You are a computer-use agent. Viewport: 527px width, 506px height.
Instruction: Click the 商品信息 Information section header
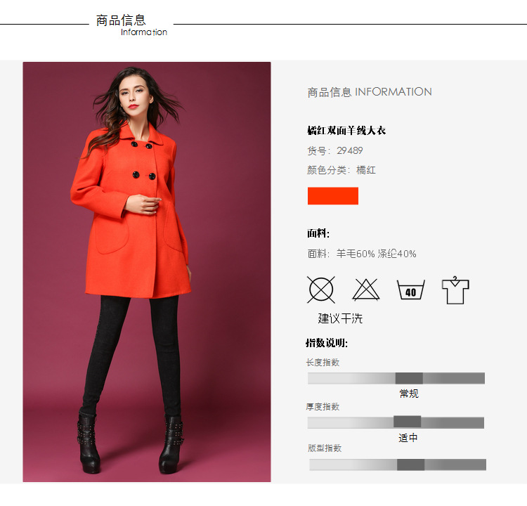(131, 25)
